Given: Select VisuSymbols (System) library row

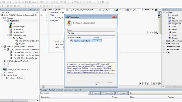Looking at the screenshot, I should click(81, 41).
